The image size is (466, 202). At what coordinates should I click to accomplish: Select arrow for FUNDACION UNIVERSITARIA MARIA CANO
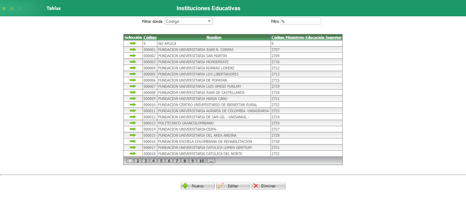click(x=133, y=99)
